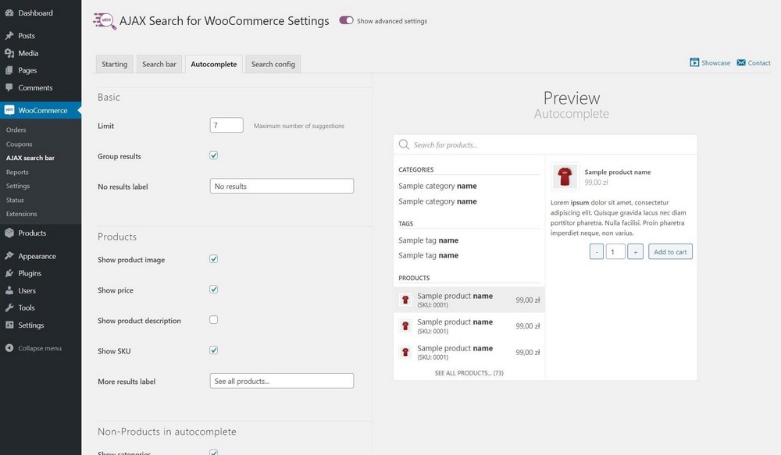Click the No results label field
Viewport: 781px width, 455px height.
[282, 186]
